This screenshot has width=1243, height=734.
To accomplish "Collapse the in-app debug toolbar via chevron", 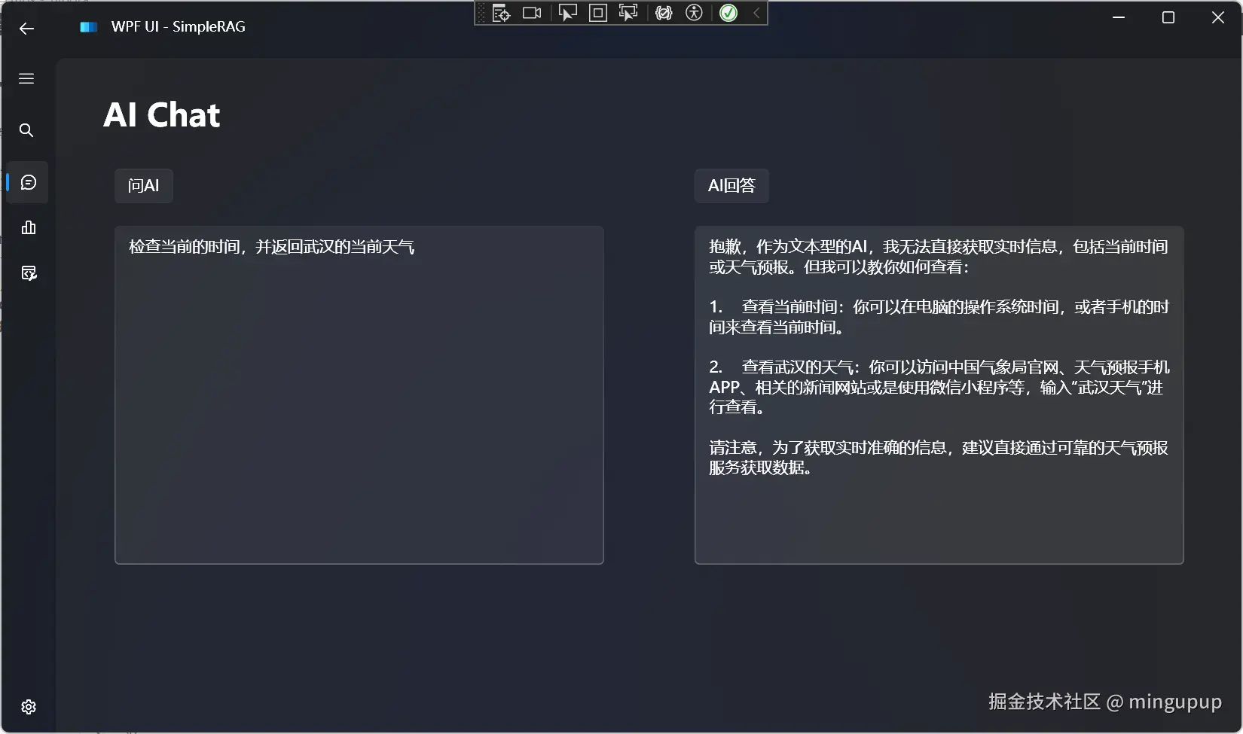I will 756,13.
